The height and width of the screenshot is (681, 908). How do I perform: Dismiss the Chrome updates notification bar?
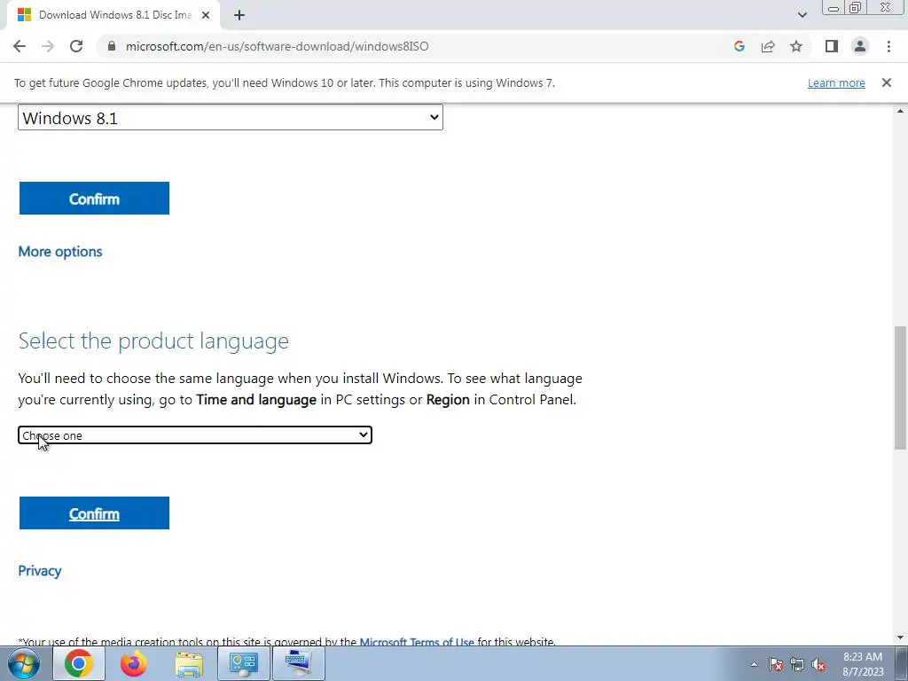tap(886, 82)
